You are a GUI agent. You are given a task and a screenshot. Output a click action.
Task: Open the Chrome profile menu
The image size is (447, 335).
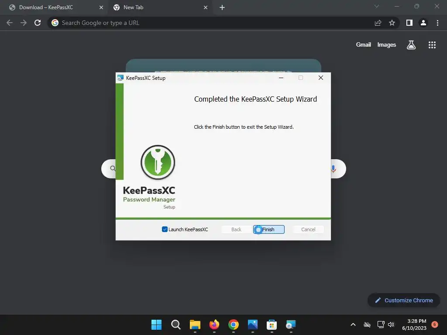(x=423, y=23)
